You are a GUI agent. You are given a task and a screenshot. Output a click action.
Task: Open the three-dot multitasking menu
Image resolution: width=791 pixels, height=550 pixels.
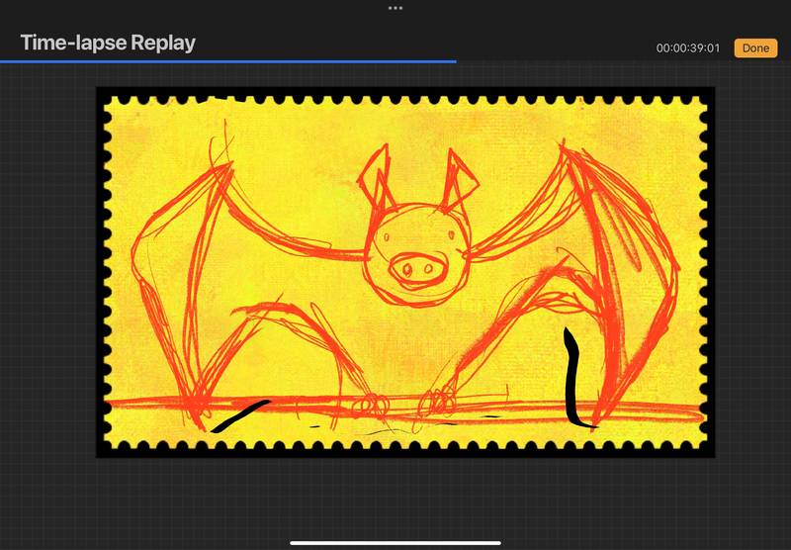[x=395, y=8]
